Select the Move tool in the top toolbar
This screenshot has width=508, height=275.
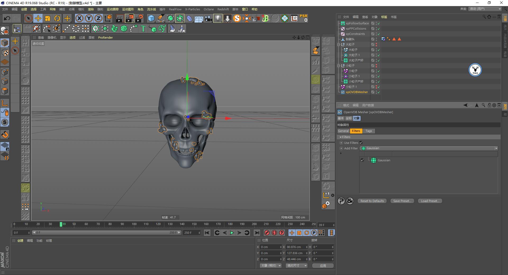click(x=38, y=18)
